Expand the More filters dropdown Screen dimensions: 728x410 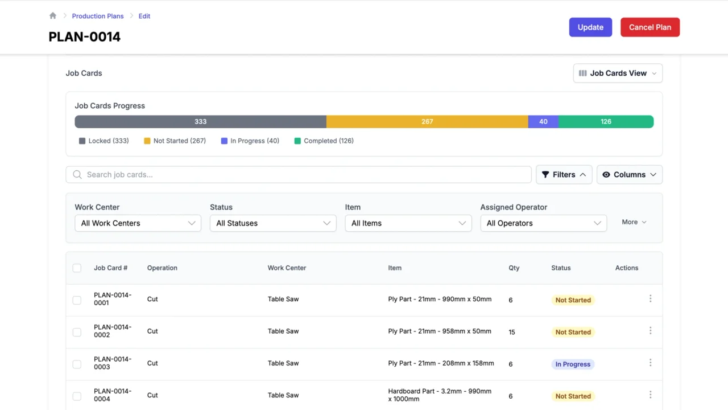coord(633,222)
